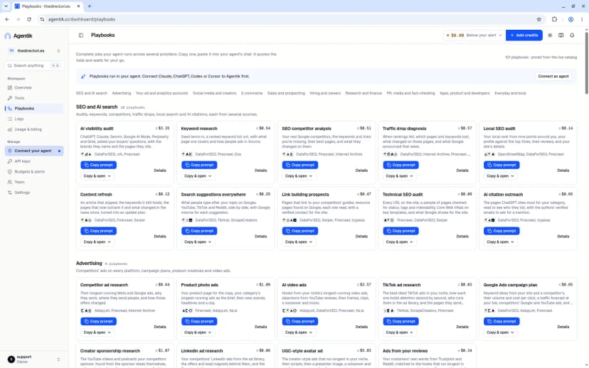Screen dimensions: 589x368
Task: Jump to Sales and prospecting category
Action: tap(286, 93)
